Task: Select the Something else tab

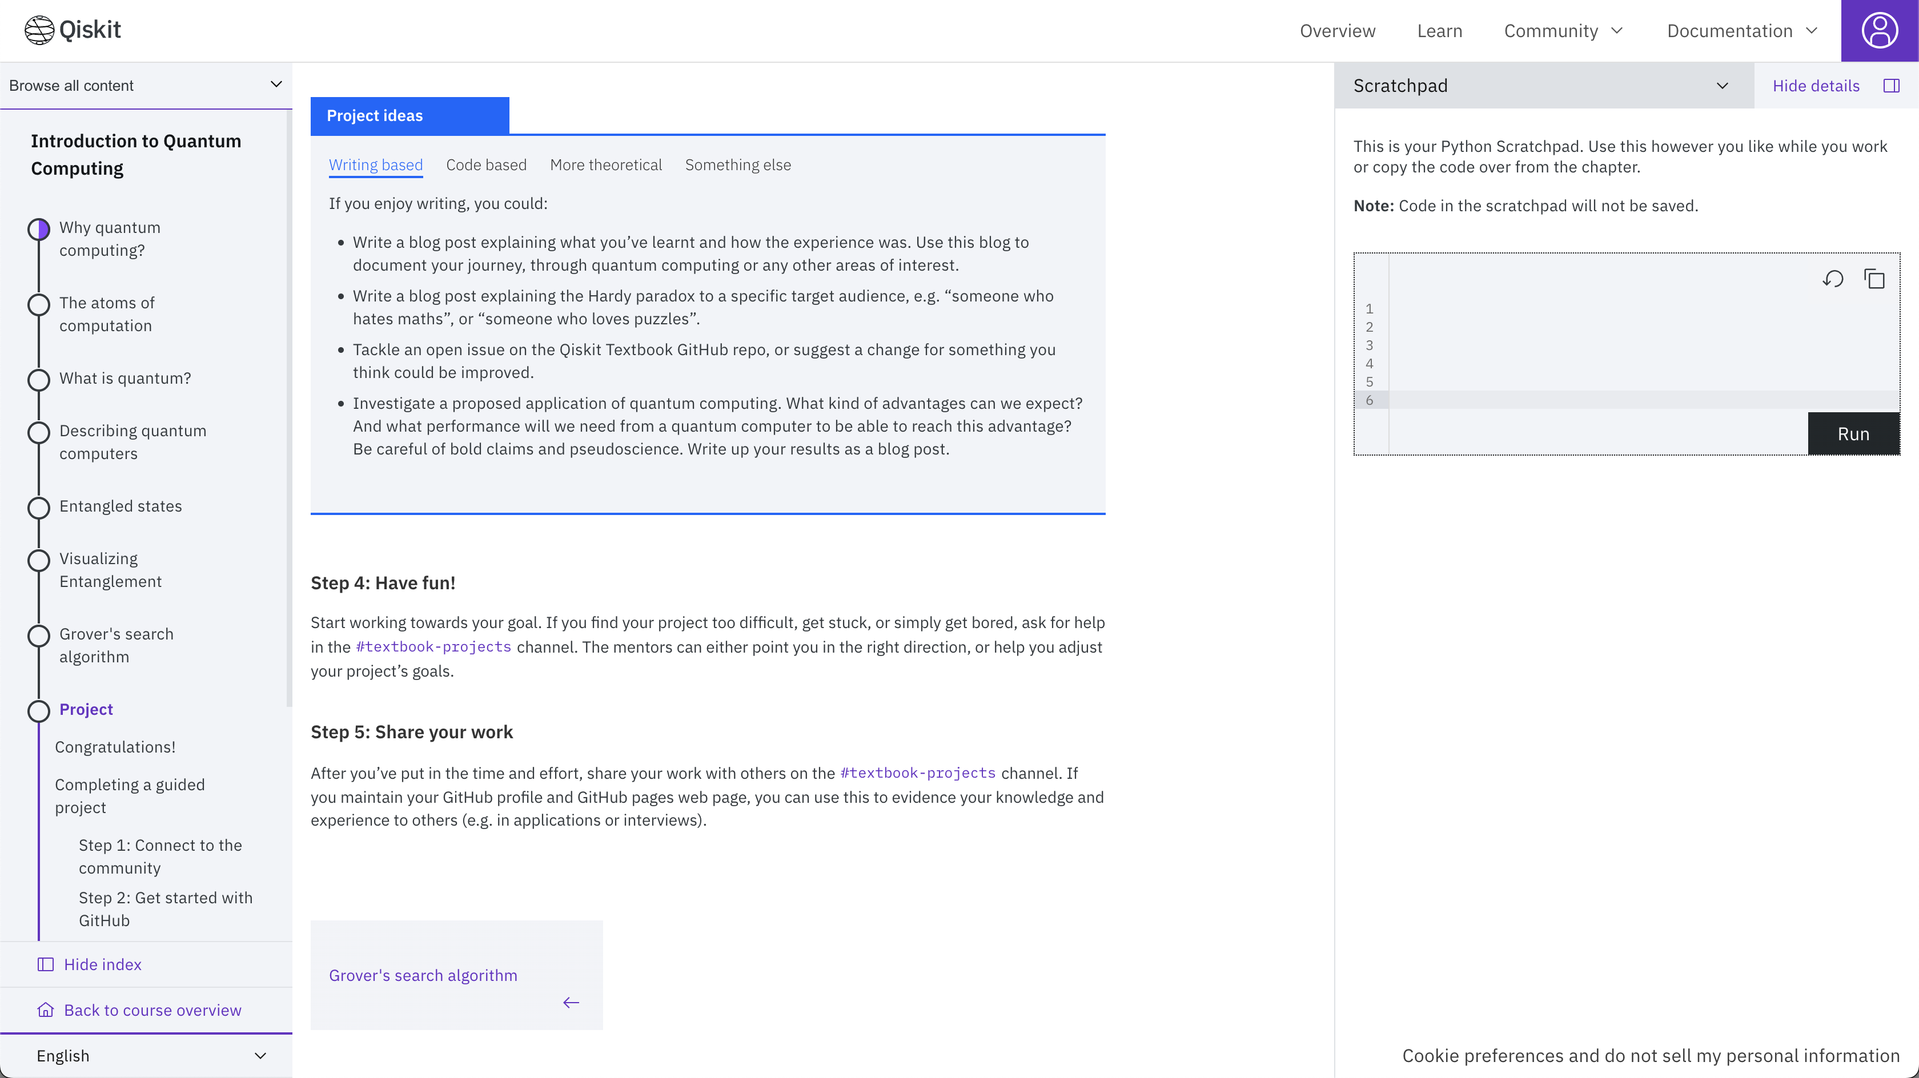Action: (x=737, y=164)
